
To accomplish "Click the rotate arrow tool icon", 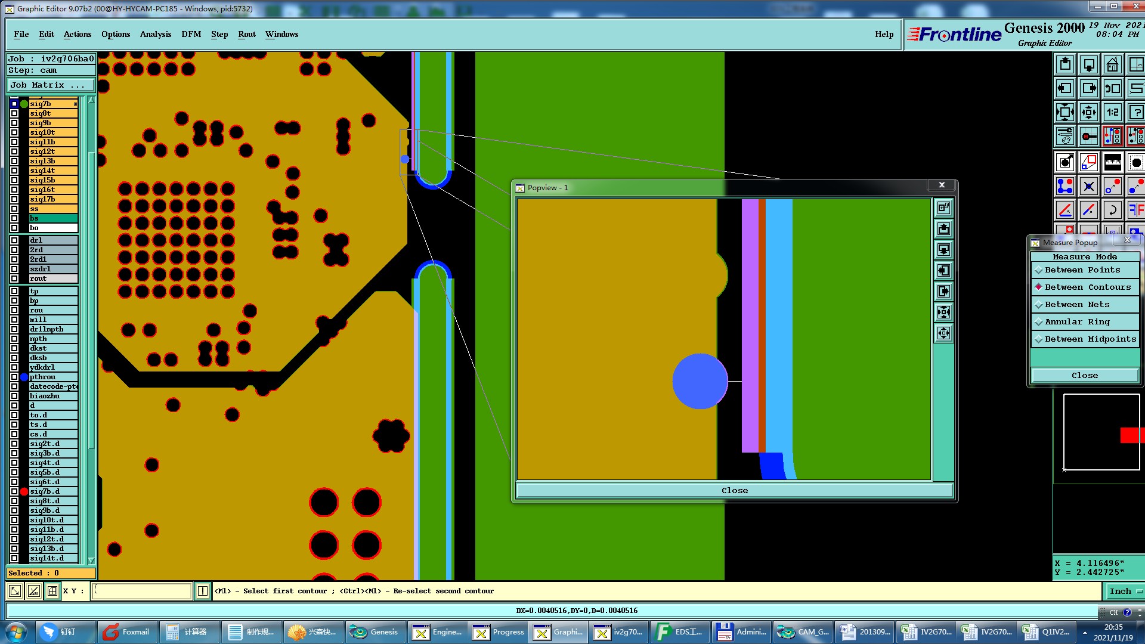I will [1112, 210].
